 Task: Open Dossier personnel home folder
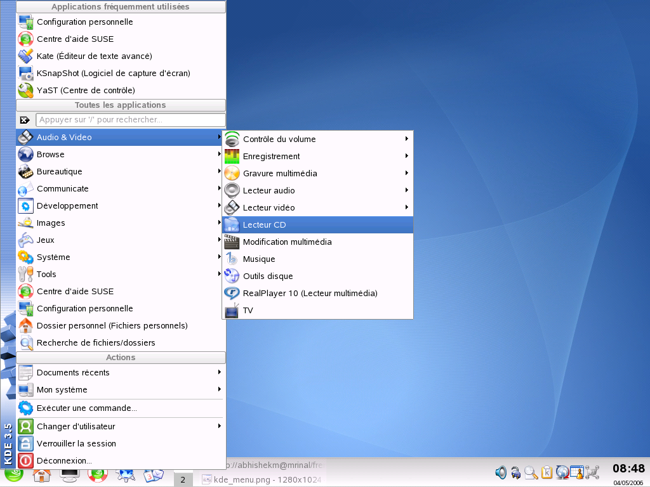(121, 326)
